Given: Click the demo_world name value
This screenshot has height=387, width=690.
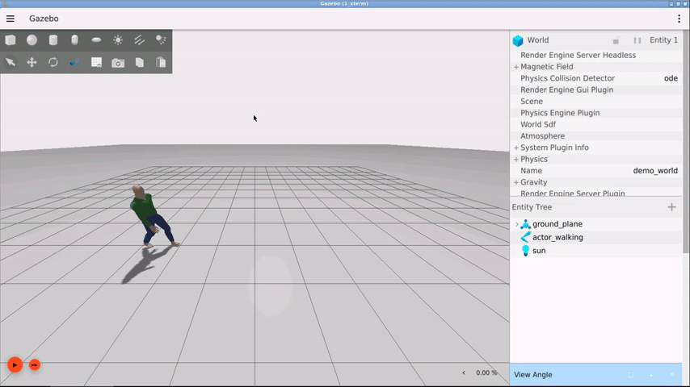Looking at the screenshot, I should (x=655, y=171).
